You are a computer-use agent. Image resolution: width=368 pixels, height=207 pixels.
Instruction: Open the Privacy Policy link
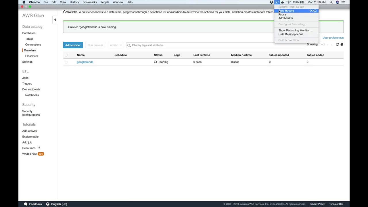[317, 204]
